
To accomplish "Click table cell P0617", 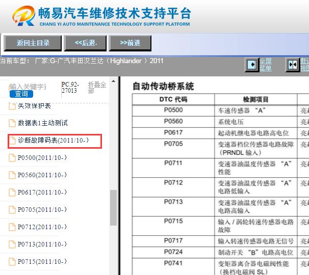I will (x=173, y=133).
